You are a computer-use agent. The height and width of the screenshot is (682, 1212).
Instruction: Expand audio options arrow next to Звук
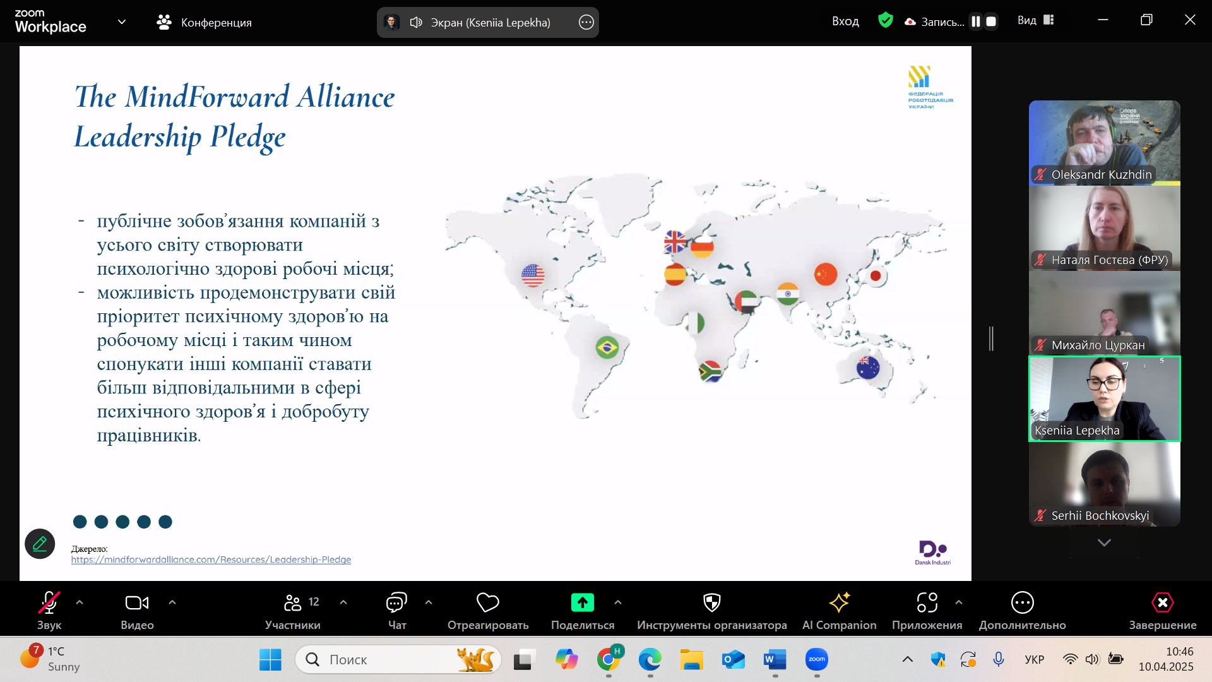click(80, 602)
